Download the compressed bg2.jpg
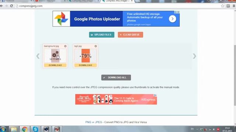Screen dimensions: 236x132 (x=86, y=65)
